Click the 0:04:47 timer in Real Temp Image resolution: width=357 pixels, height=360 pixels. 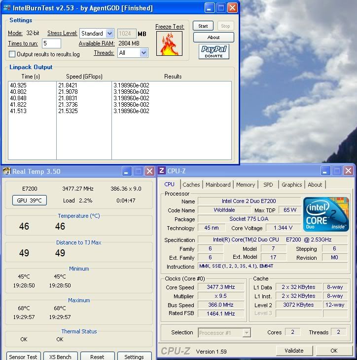click(126, 200)
